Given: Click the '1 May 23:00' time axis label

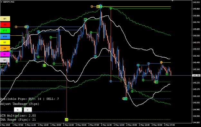Looking at the screenshot, I should (x=69, y=125).
